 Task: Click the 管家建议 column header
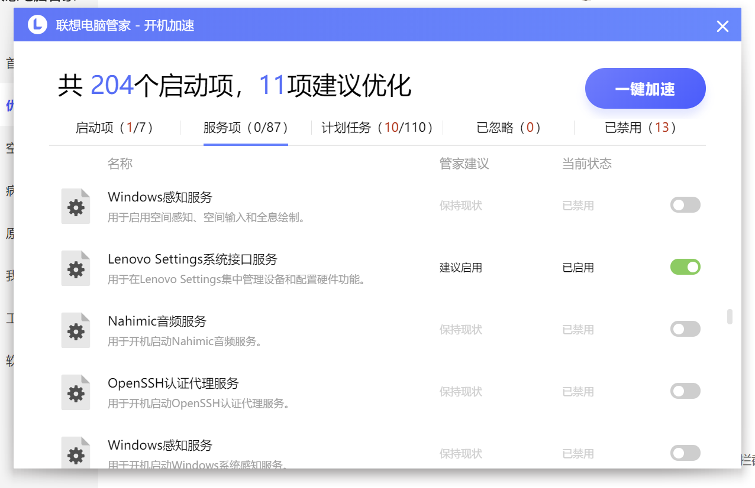point(464,164)
